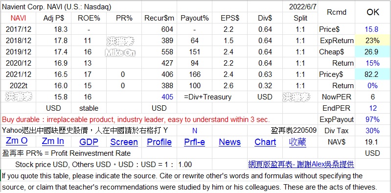The height and width of the screenshot is (193, 391).
Task: Open the Chart link
Action: click(x=265, y=143)
